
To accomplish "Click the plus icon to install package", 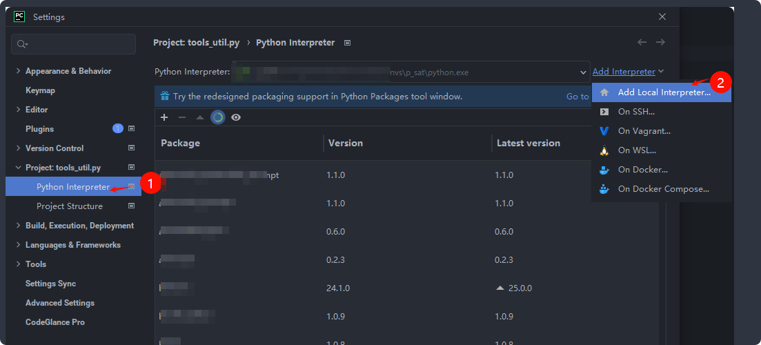I will click(x=164, y=117).
